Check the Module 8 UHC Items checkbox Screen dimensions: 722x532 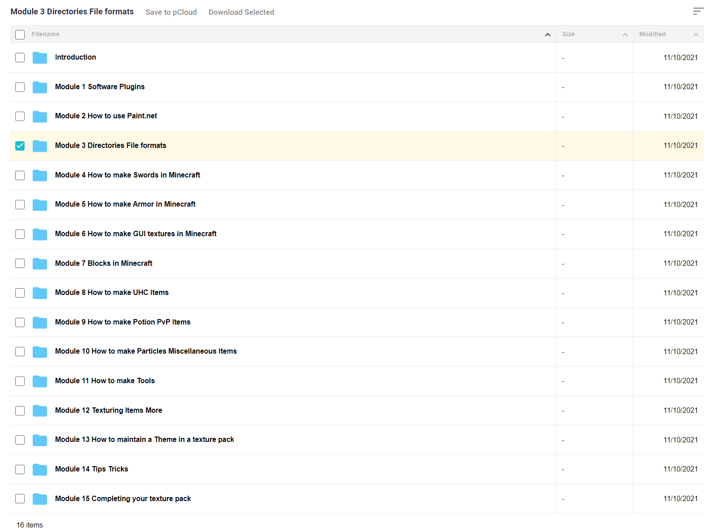click(x=20, y=293)
